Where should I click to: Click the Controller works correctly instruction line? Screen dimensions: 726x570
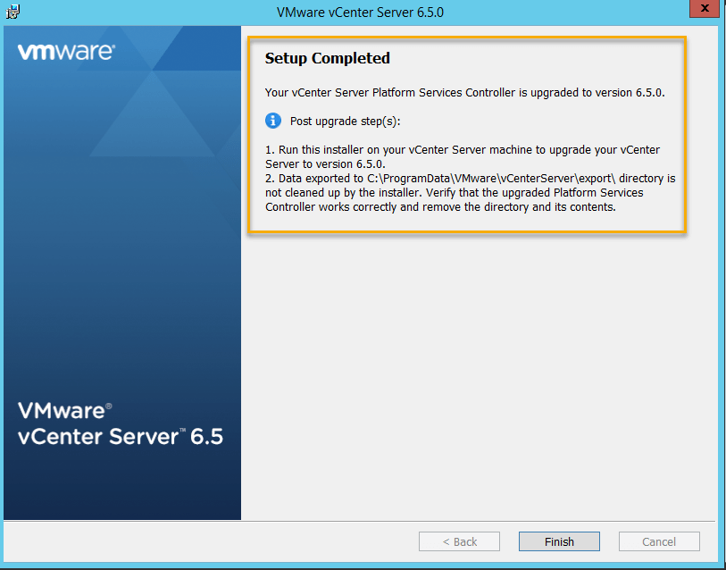pos(440,207)
